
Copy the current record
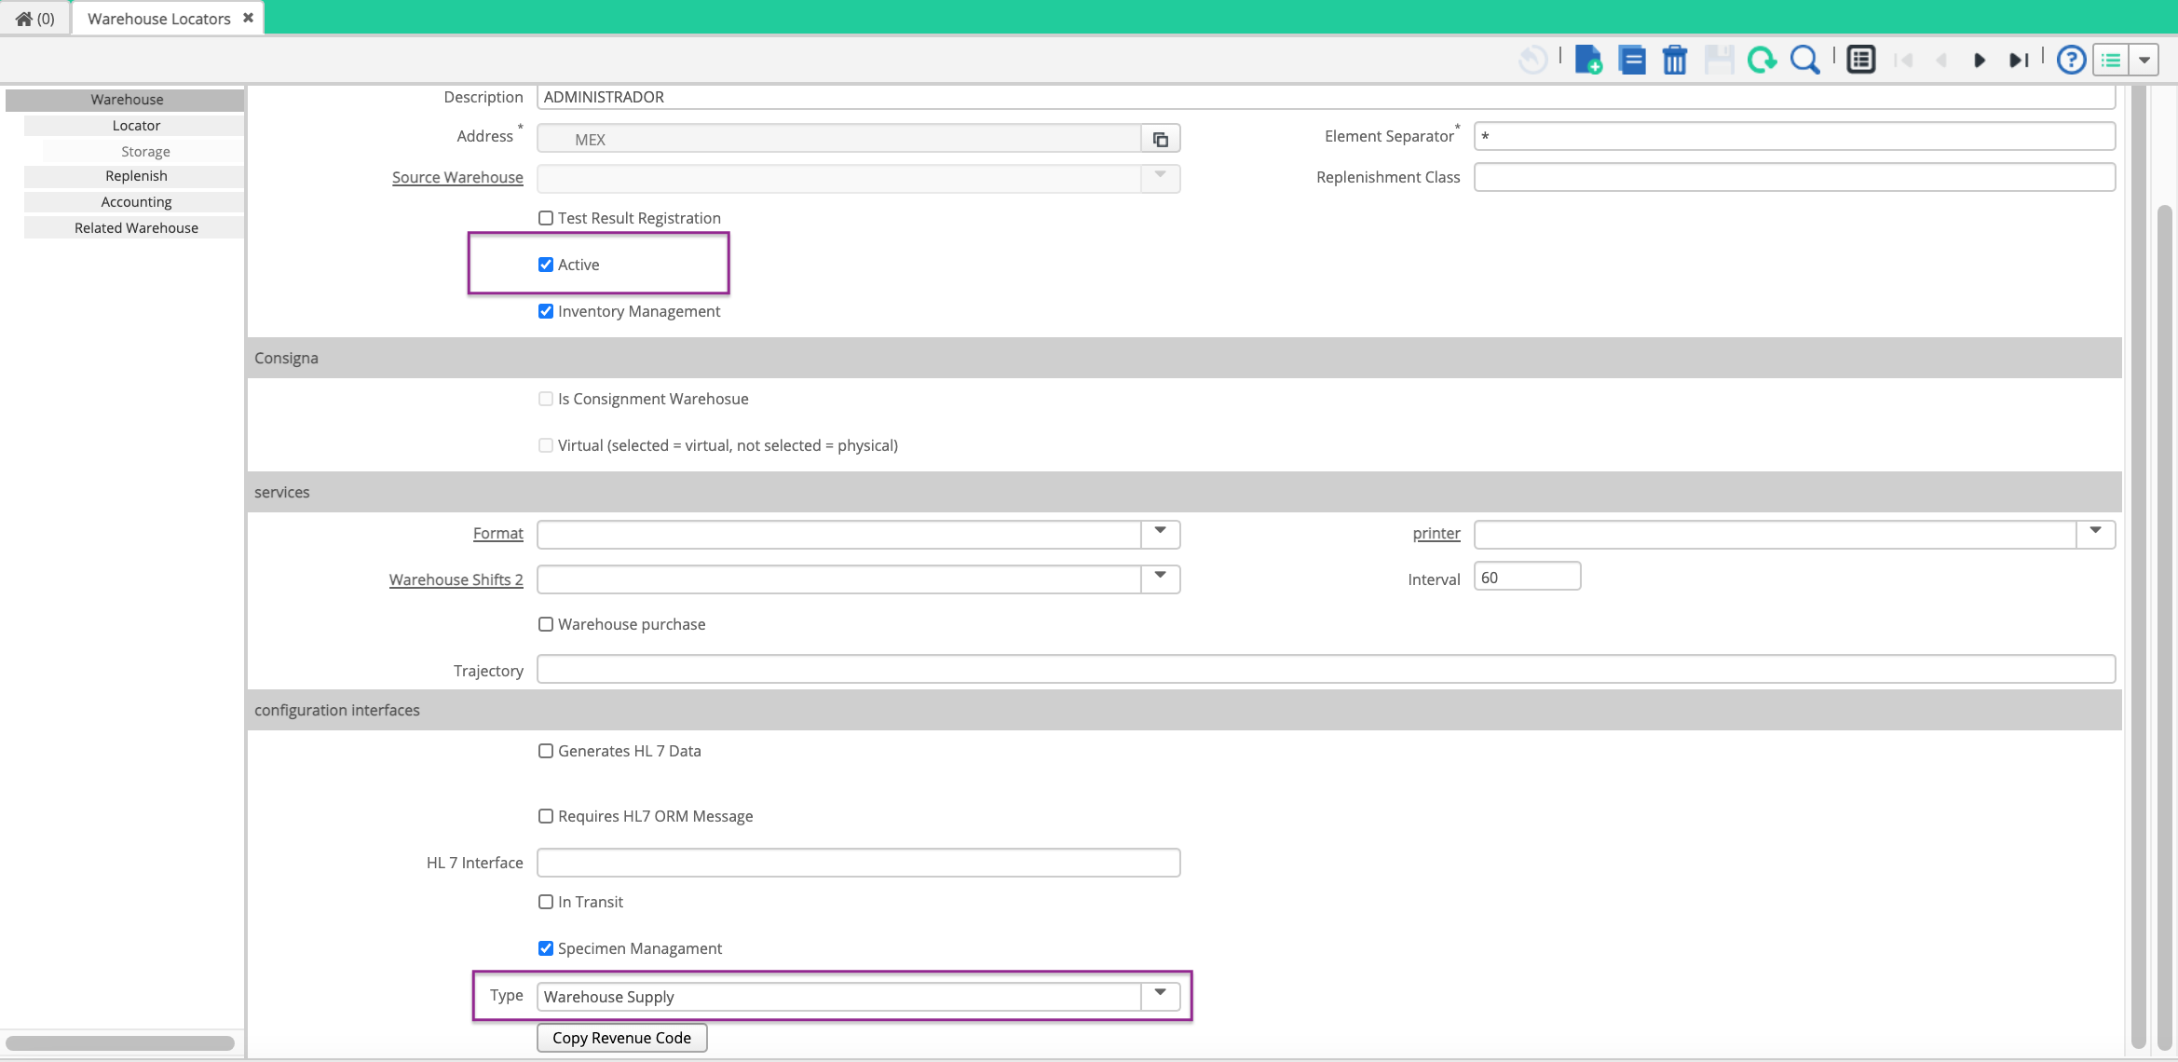point(1631,59)
